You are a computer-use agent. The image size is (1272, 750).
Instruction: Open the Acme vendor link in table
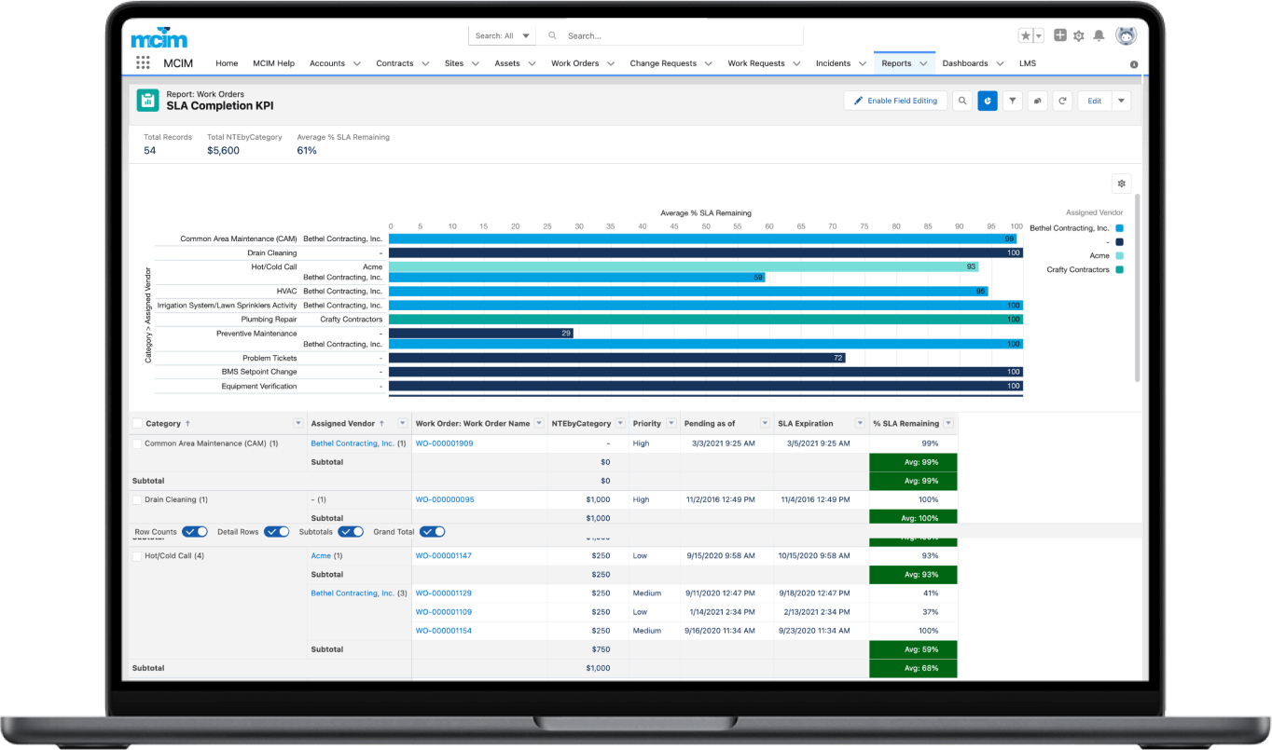(x=321, y=555)
